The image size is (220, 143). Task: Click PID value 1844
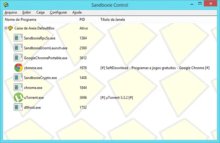[x=83, y=88]
